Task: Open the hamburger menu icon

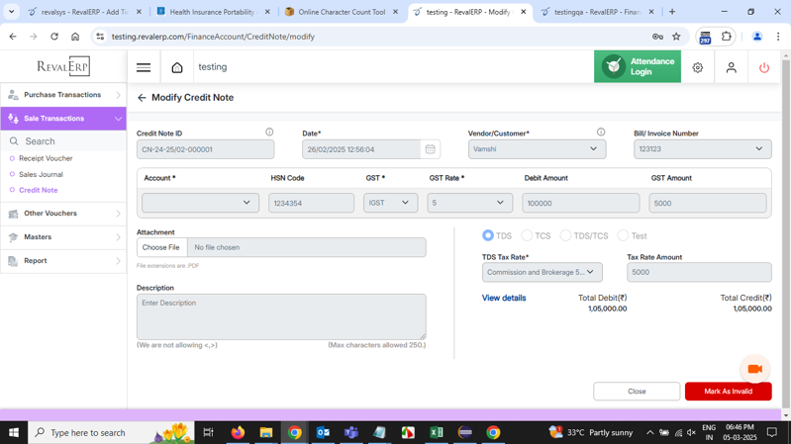Action: (x=144, y=67)
